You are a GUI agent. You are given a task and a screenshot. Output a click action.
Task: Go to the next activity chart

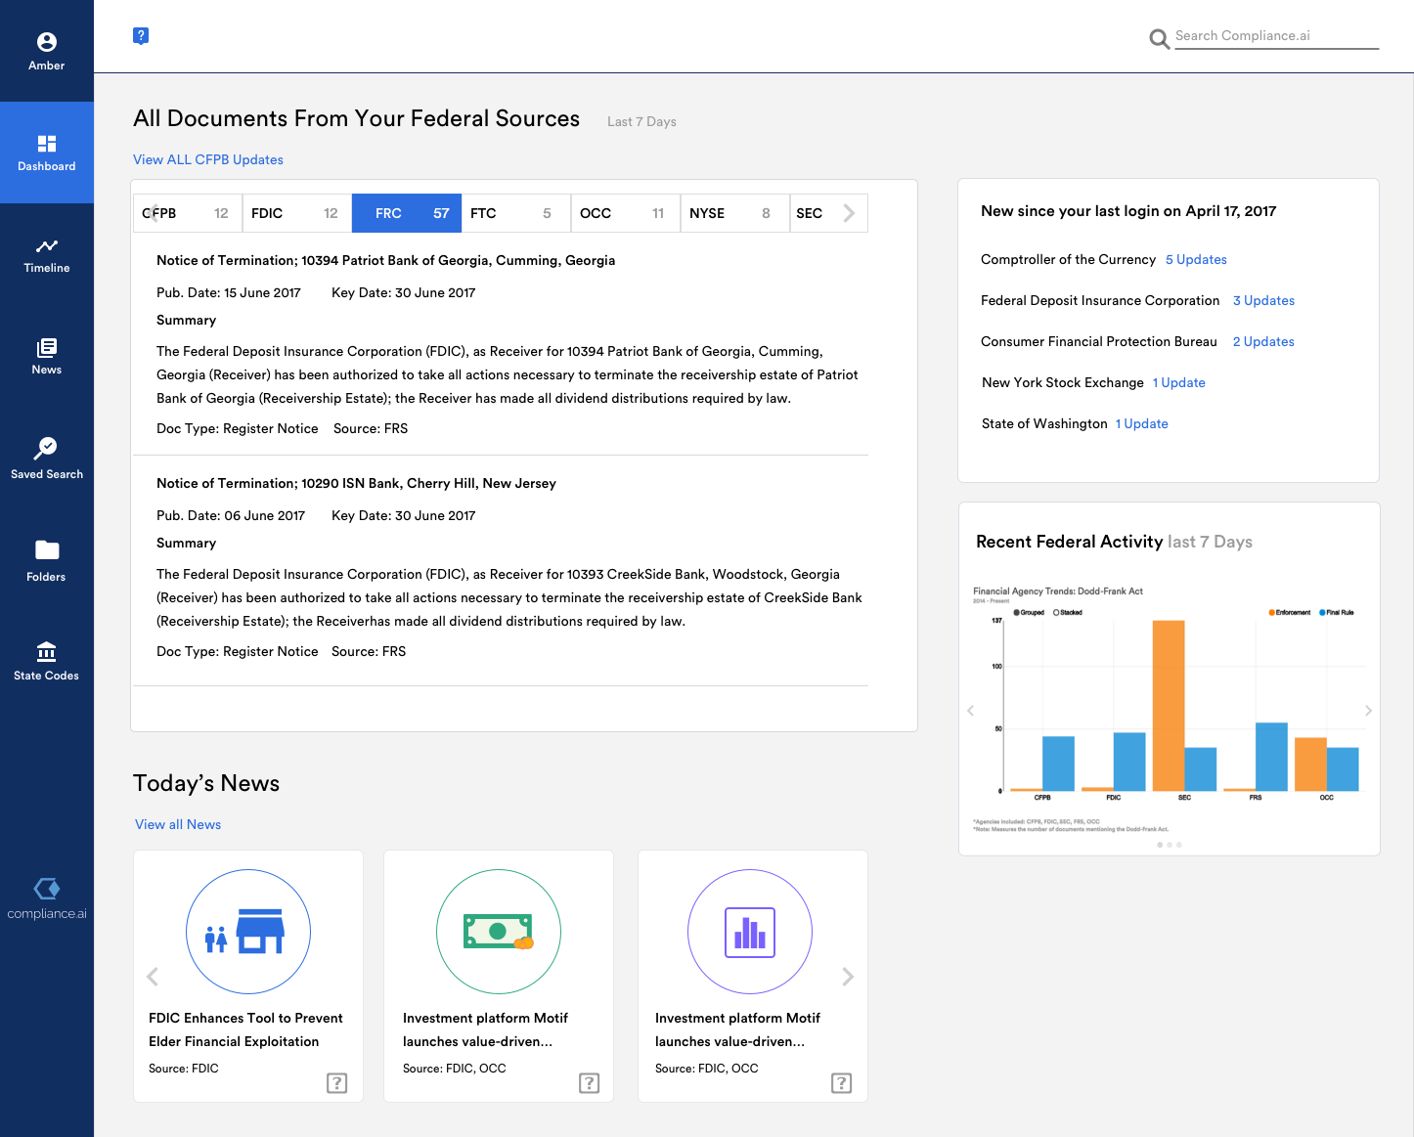coord(1368,711)
